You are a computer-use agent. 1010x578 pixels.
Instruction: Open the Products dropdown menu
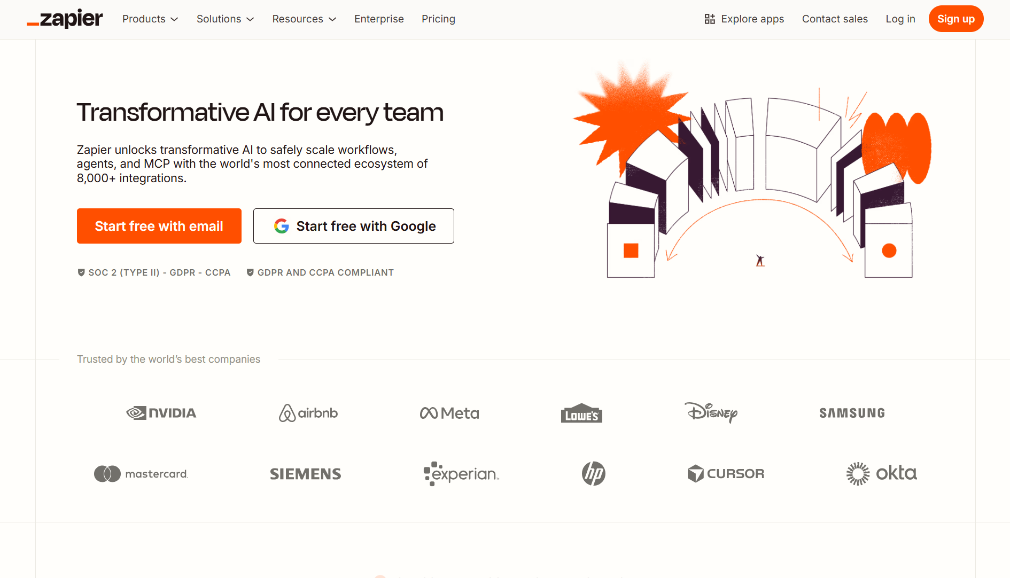(150, 19)
